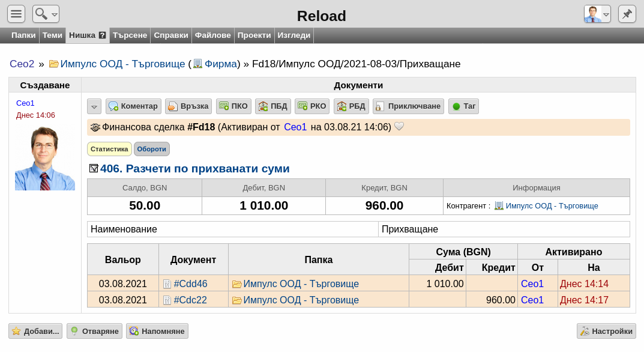Click the account 406 ledger icon
Screen dimensions: 644x352
(94, 168)
